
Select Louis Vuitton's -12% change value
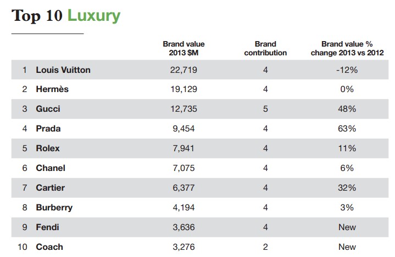pos(347,70)
